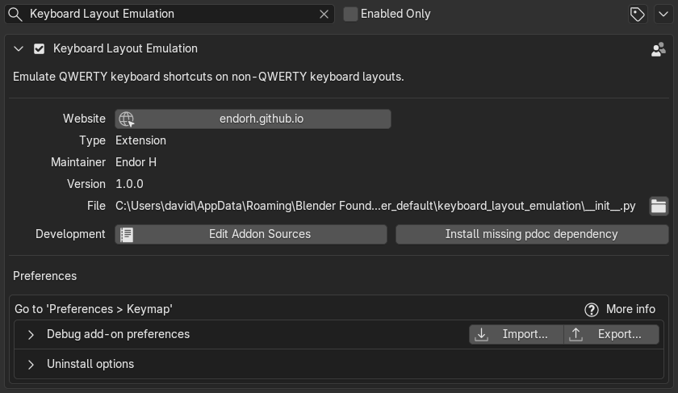Click Install missing pdoc dependency
The width and height of the screenshot is (678, 393).
(x=532, y=234)
